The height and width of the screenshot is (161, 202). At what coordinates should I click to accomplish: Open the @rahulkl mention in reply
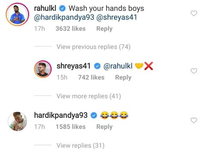(x=118, y=66)
